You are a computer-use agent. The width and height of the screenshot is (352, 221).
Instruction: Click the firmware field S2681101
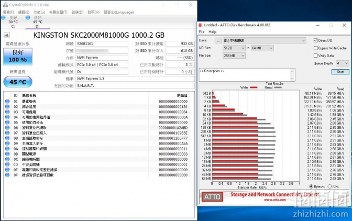tap(102, 44)
